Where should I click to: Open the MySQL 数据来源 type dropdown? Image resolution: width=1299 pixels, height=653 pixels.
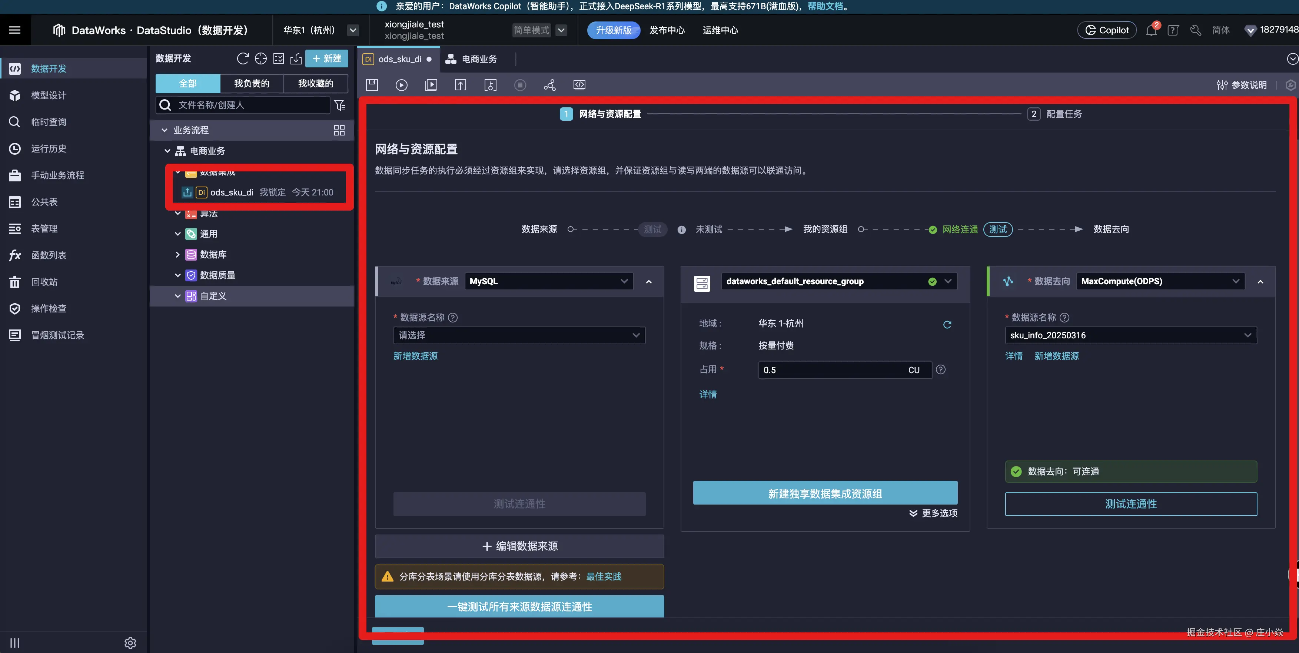tap(548, 281)
